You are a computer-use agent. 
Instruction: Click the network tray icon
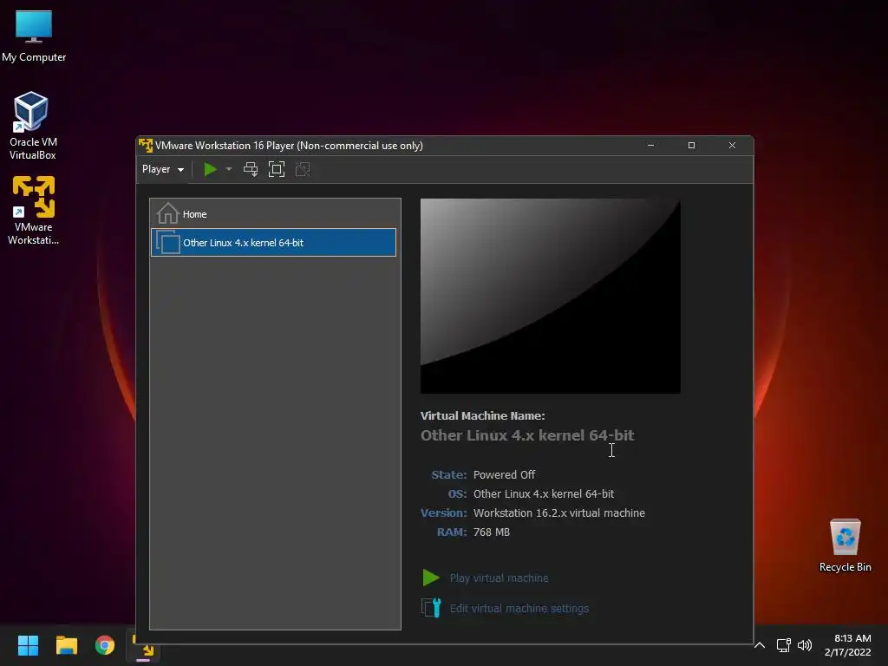click(783, 645)
